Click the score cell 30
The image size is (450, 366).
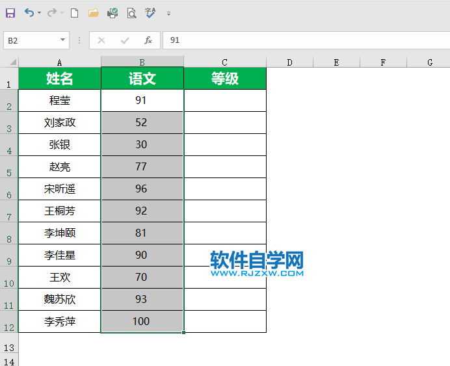tap(142, 144)
